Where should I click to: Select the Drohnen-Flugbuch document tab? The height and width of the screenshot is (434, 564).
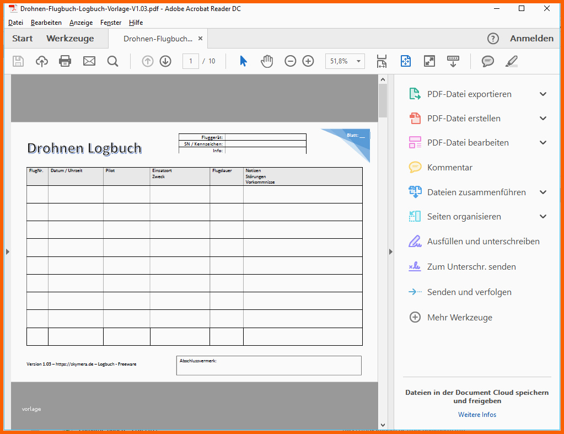pos(158,39)
